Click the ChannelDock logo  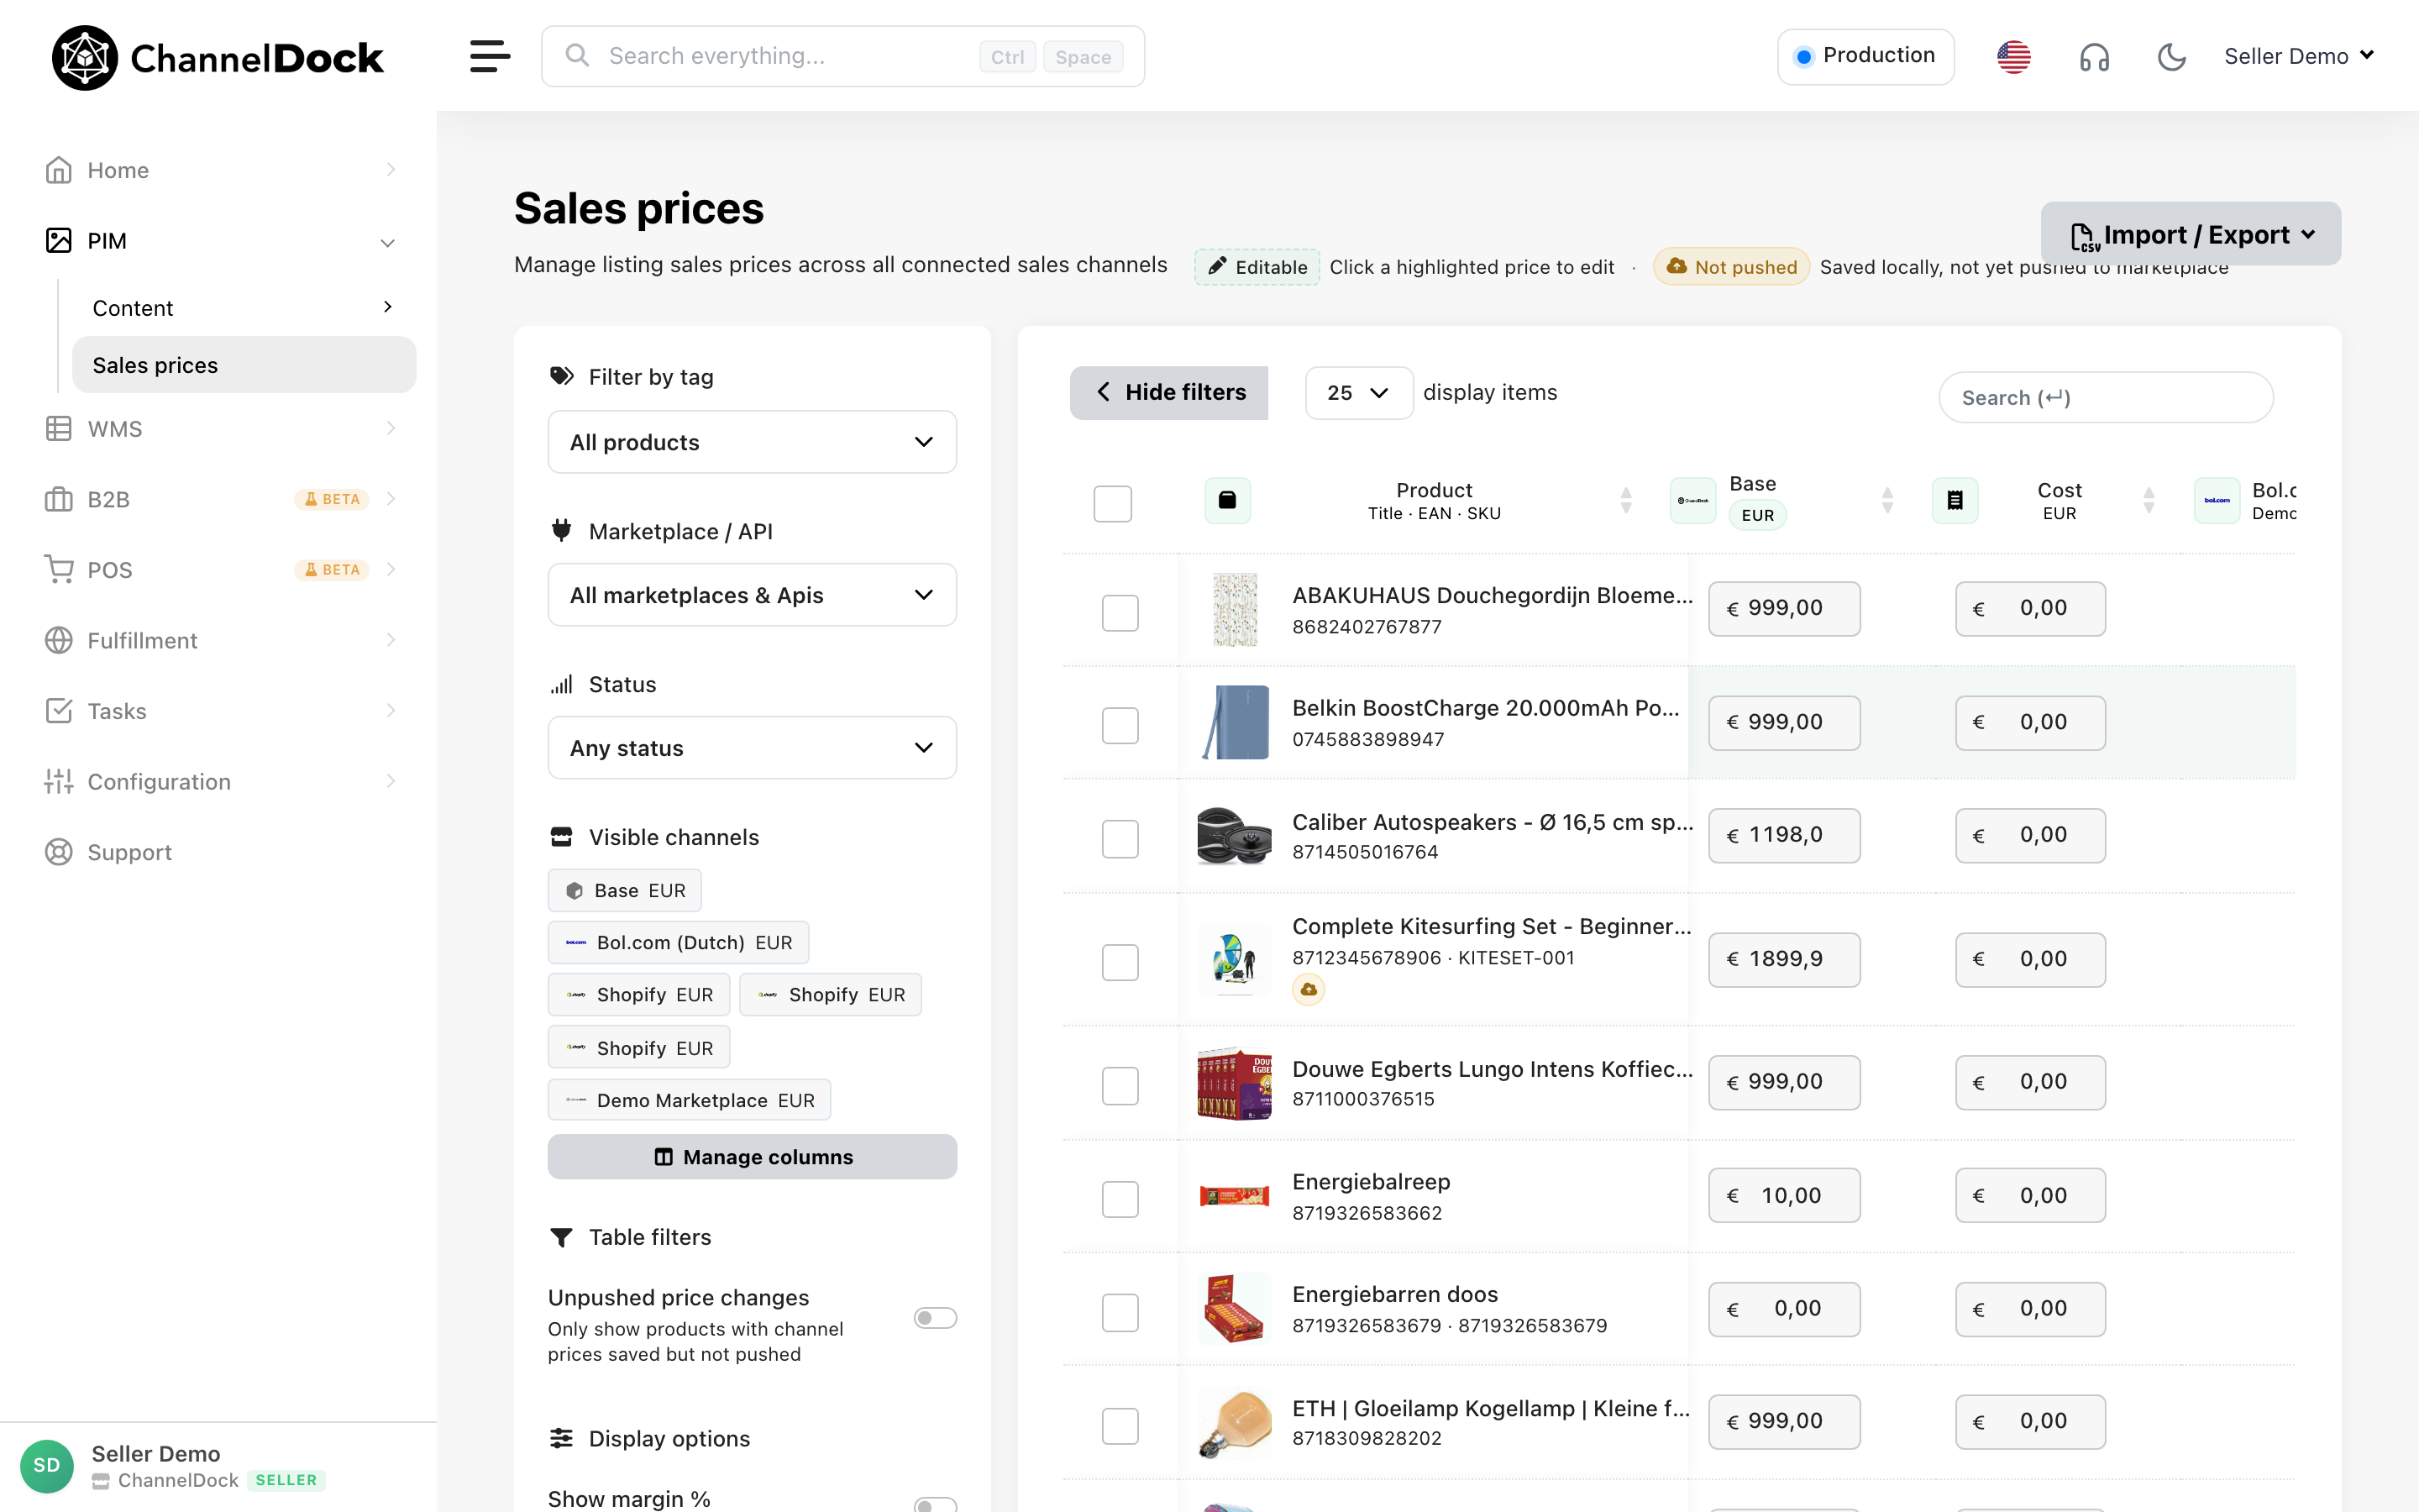[x=217, y=58]
